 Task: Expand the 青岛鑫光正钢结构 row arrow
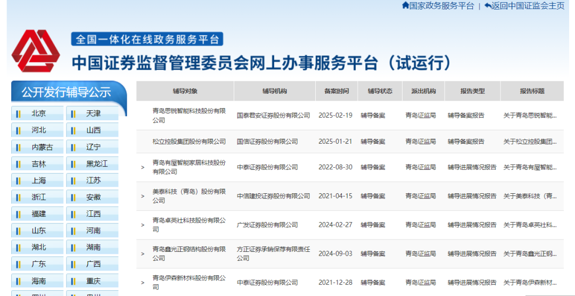[143, 254]
